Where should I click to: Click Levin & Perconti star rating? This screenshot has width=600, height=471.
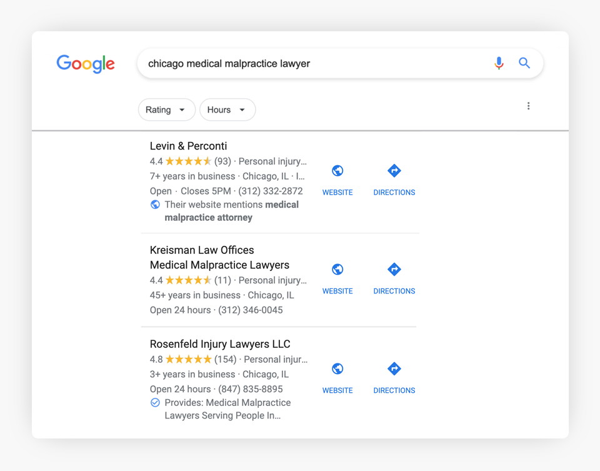tap(188, 161)
